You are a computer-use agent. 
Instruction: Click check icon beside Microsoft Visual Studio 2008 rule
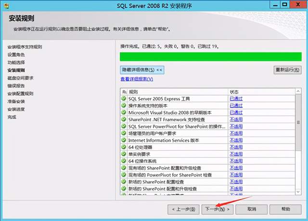(x=124, y=112)
